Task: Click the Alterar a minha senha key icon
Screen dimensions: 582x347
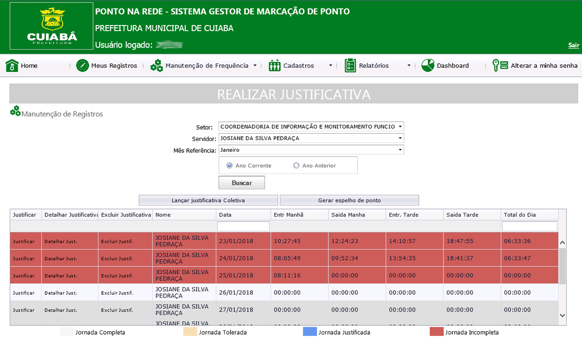Action: pos(500,66)
